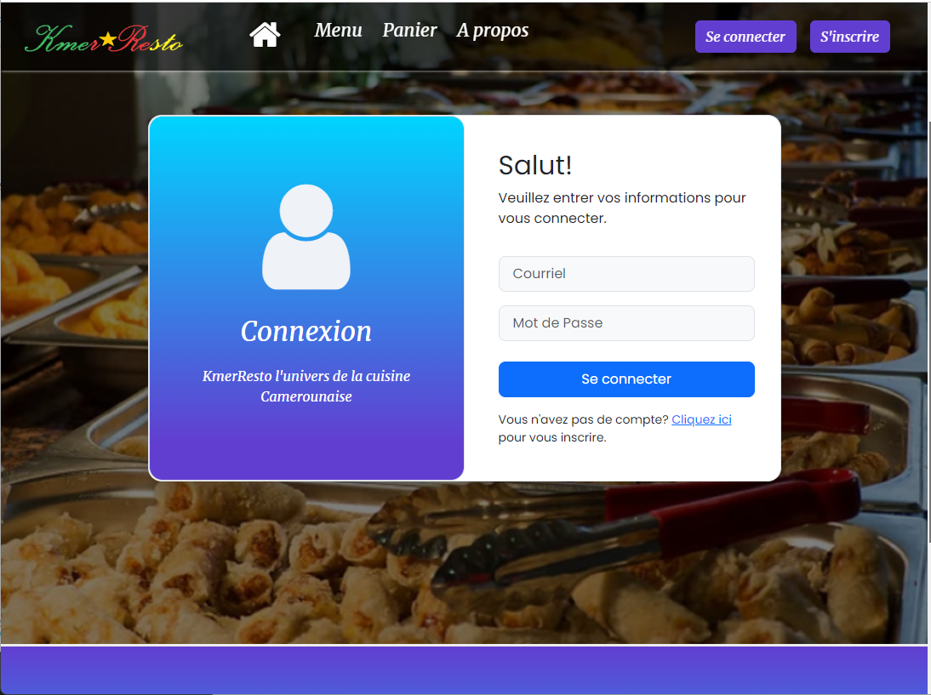Click the Vous n'avez pas de compte text
Image resolution: width=931 pixels, height=695 pixels.
tap(584, 419)
